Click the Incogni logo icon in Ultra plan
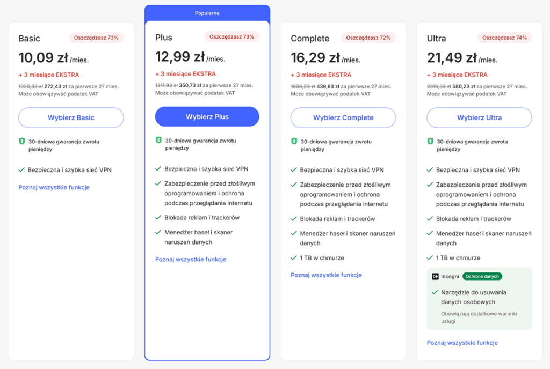 [x=435, y=277]
